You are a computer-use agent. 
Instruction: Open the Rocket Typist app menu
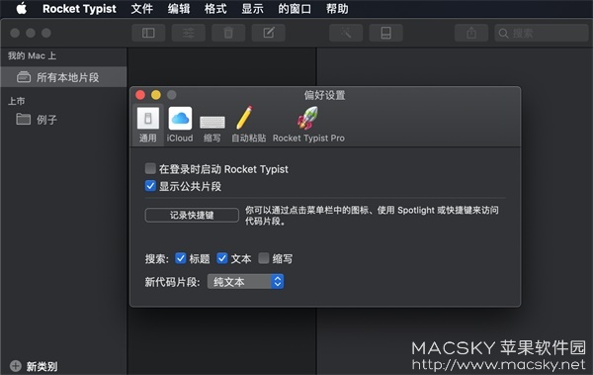point(79,9)
